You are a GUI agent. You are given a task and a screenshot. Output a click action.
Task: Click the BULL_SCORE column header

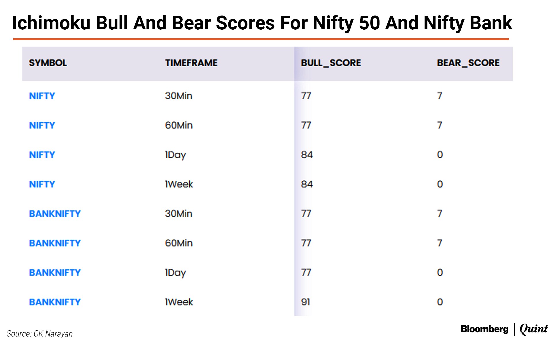[331, 63]
